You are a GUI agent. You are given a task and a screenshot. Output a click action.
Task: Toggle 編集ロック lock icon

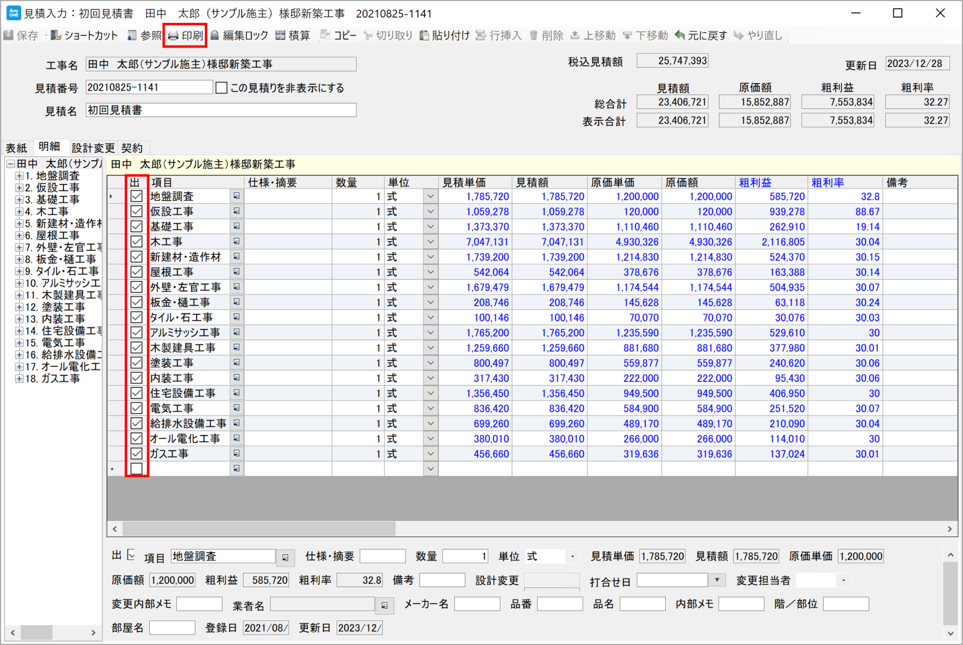click(215, 36)
